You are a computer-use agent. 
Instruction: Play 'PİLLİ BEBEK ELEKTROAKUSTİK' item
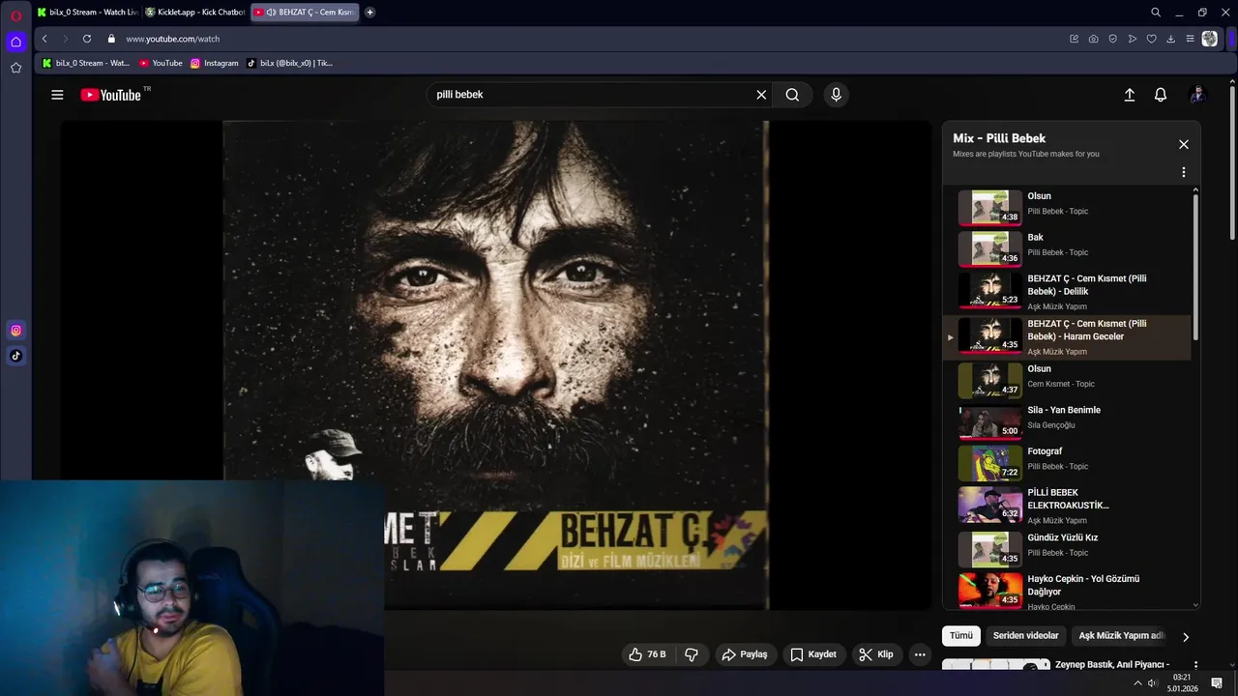(x=1068, y=505)
